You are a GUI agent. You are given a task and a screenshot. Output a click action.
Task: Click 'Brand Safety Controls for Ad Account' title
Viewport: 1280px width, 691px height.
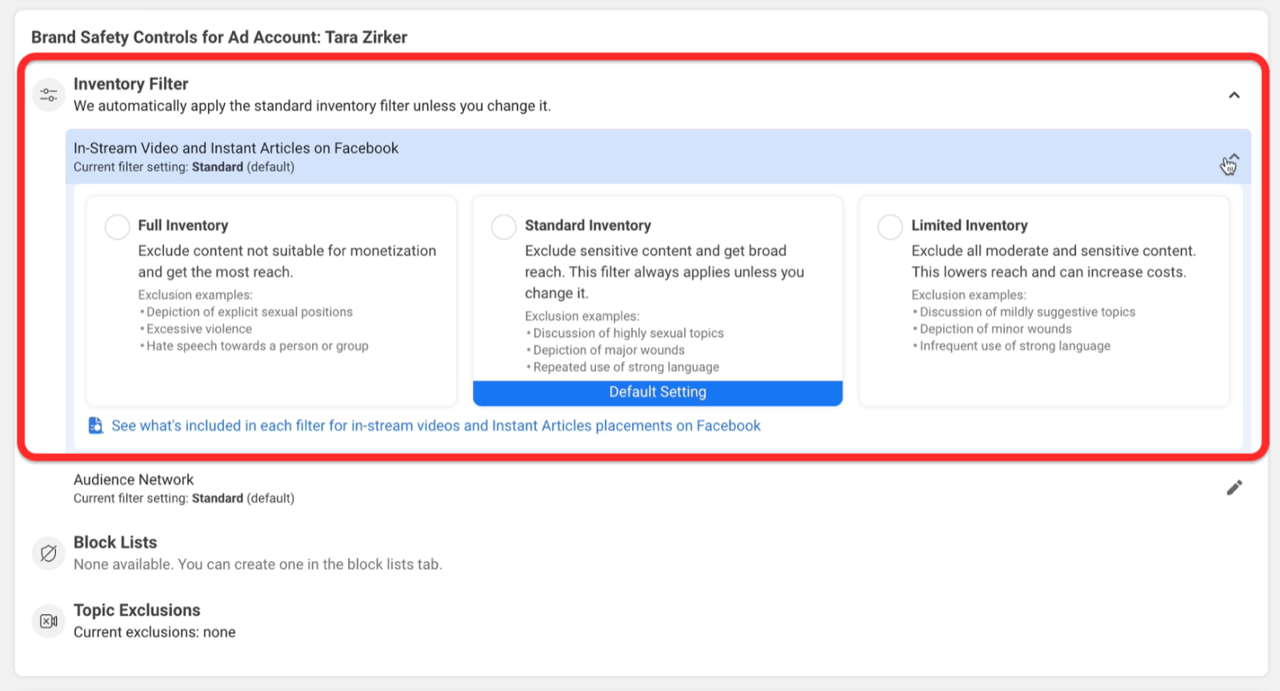click(219, 37)
